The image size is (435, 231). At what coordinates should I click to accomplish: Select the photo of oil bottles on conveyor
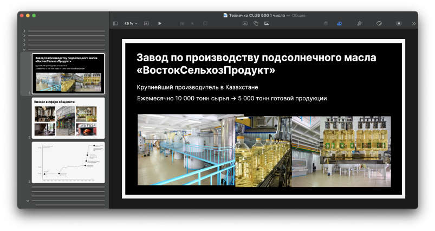pyautogui.click(x=264, y=152)
